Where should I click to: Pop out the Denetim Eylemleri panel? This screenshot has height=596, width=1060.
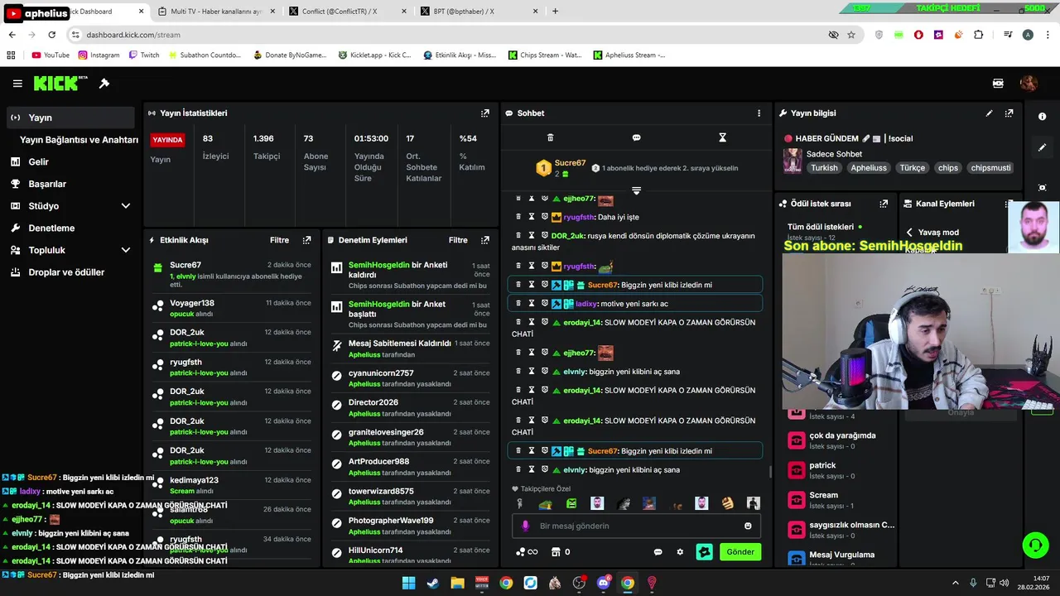(485, 240)
